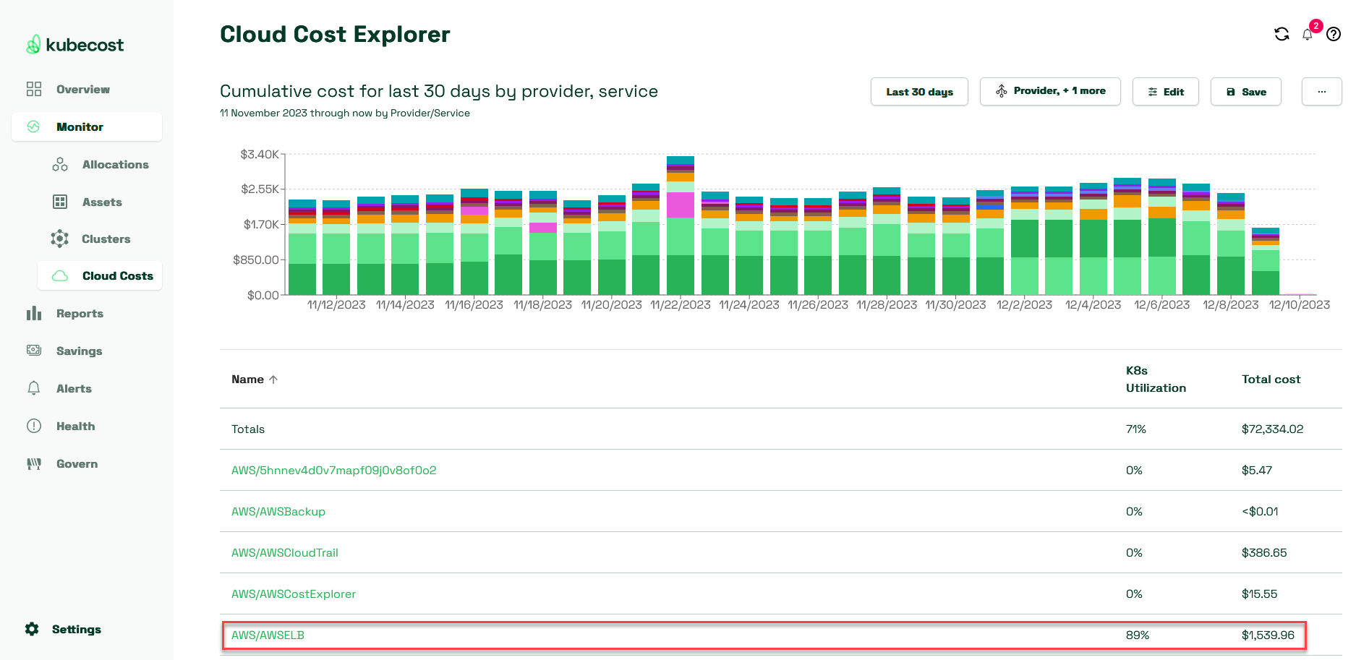
Task: Click the Alerts bell icon in sidebar
Action: point(34,388)
